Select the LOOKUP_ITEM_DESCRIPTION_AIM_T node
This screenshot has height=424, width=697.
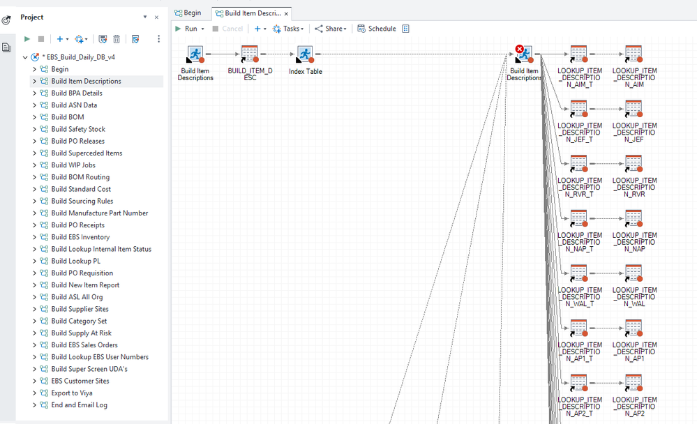578,54
